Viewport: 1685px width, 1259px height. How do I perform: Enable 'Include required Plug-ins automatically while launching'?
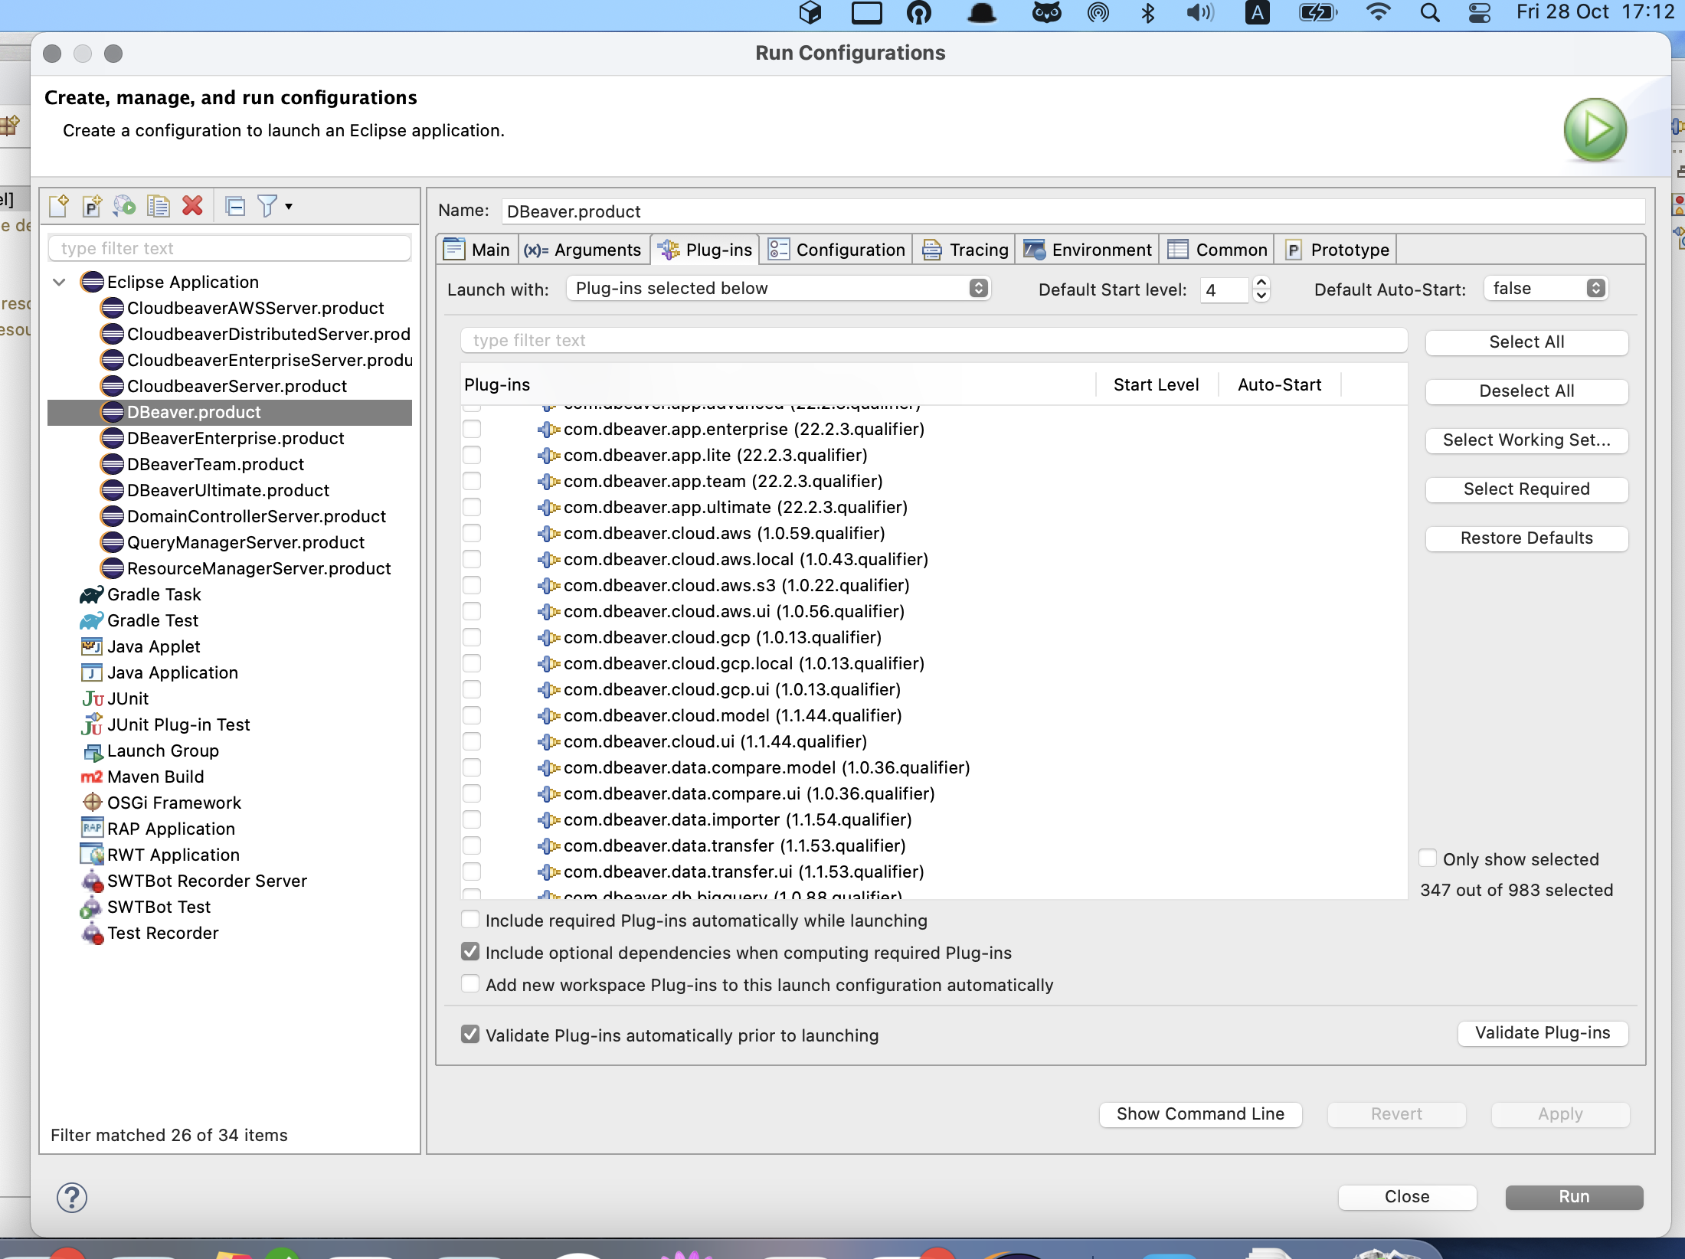[470, 919]
